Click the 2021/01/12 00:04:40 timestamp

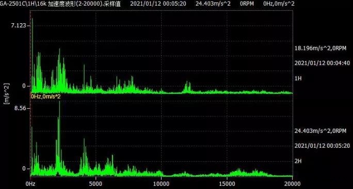coord(322,63)
